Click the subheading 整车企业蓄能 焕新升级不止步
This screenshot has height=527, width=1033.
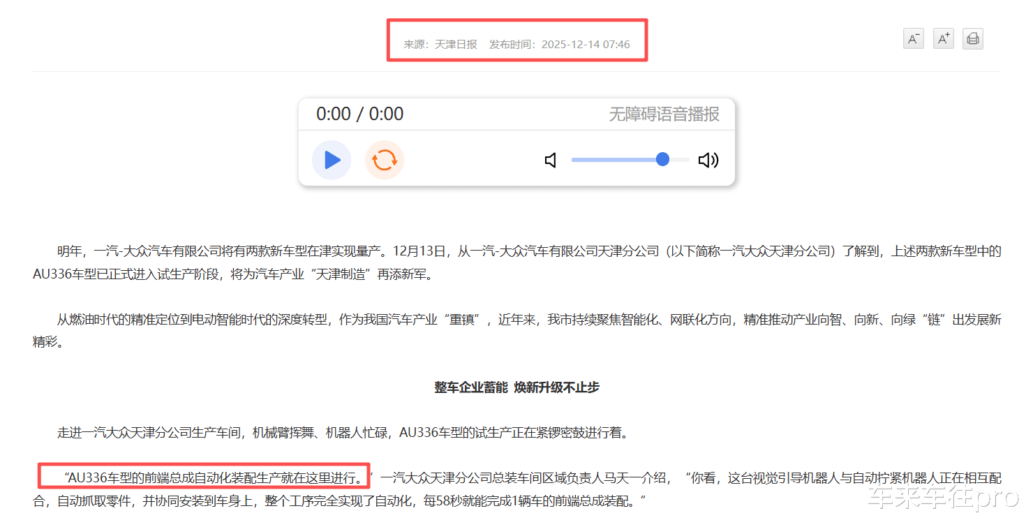click(x=516, y=387)
